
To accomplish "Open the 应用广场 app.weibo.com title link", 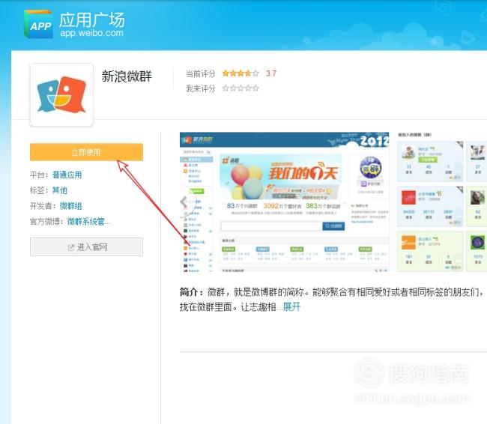I will [92, 25].
